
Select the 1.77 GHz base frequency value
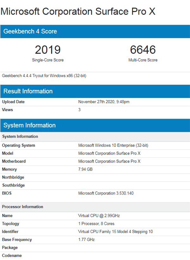[86, 240]
